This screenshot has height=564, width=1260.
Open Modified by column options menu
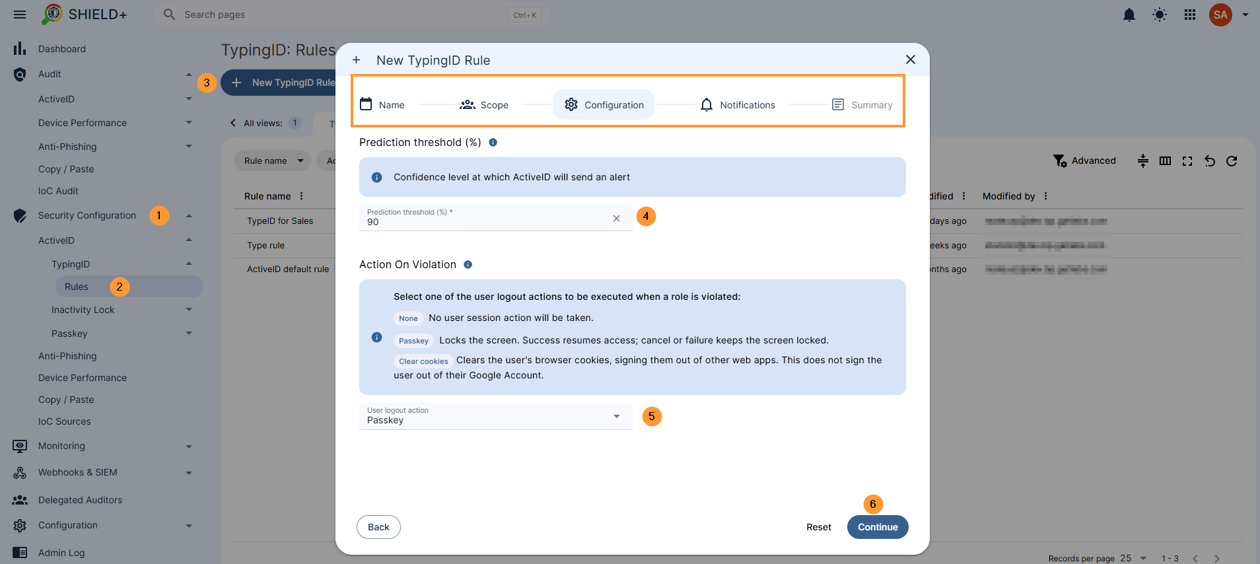tap(1046, 196)
